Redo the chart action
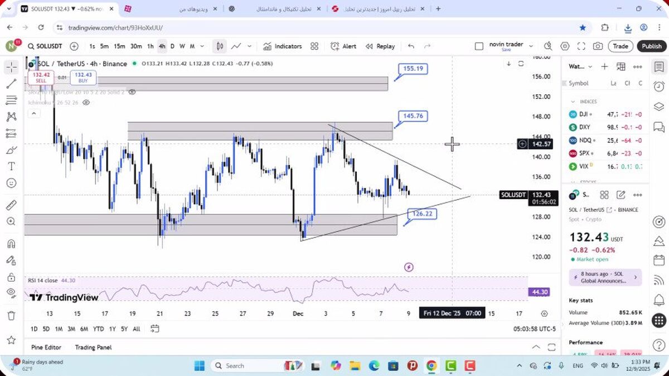The image size is (669, 376). point(428,46)
